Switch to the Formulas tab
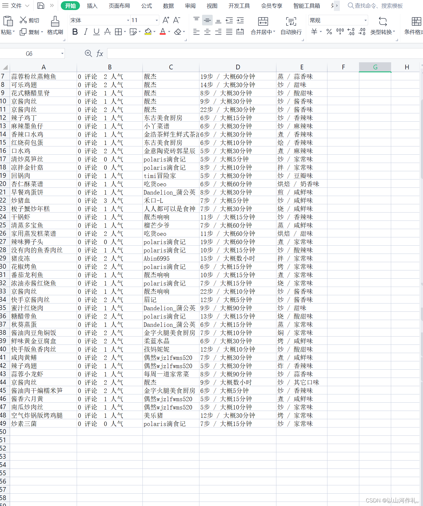 [146, 6]
